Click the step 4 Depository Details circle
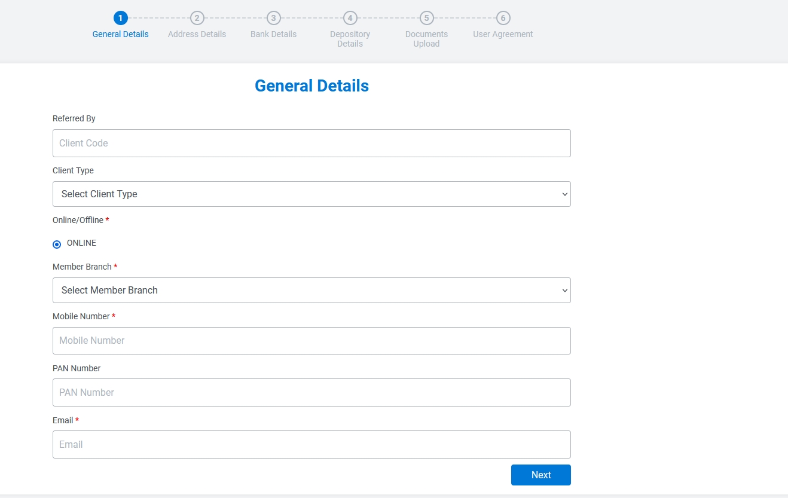Viewport: 788px width, 498px height. [x=350, y=18]
